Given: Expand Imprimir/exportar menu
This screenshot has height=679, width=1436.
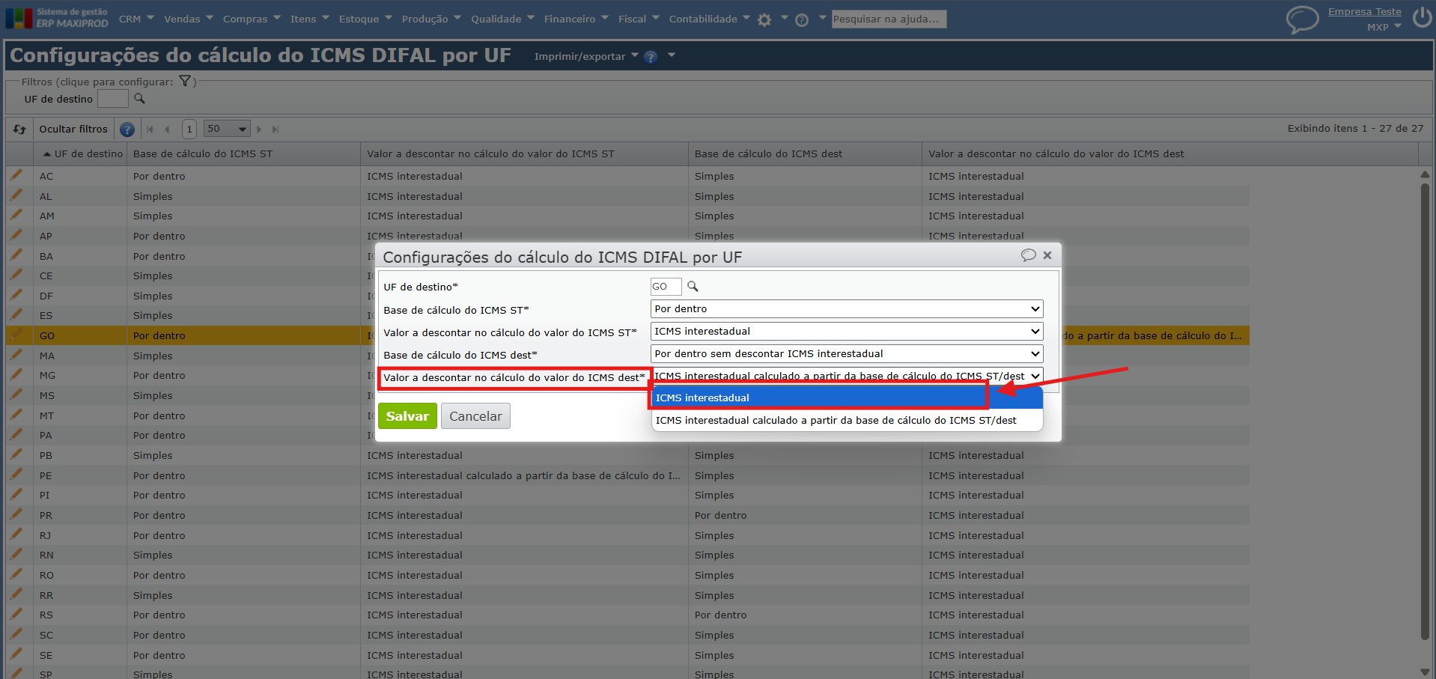Looking at the screenshot, I should pos(586,56).
